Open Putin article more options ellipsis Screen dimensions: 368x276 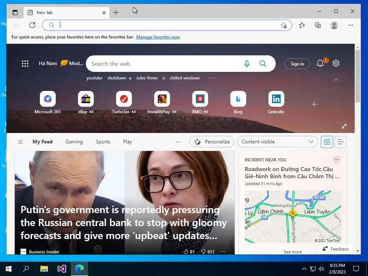(223, 252)
